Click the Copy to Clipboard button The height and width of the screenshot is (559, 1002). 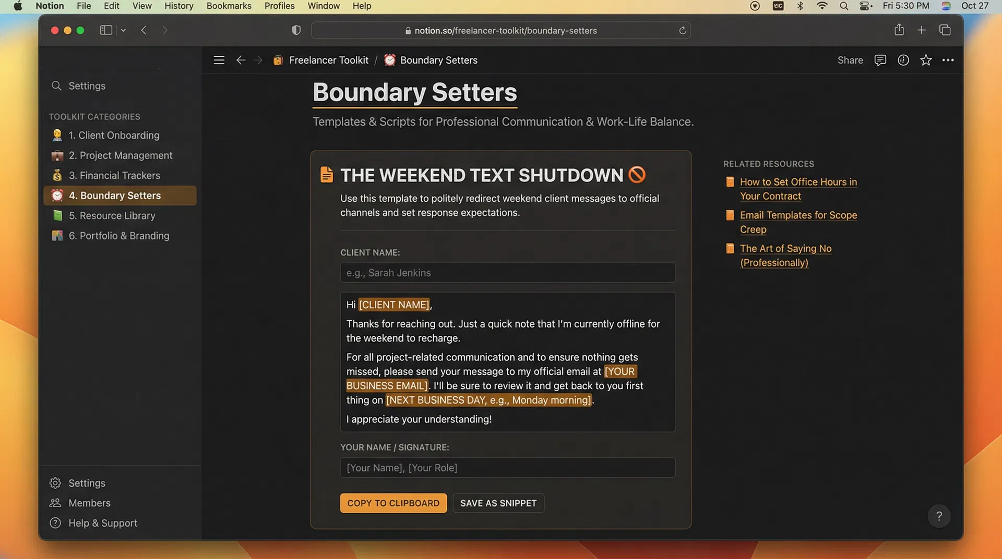(x=393, y=503)
